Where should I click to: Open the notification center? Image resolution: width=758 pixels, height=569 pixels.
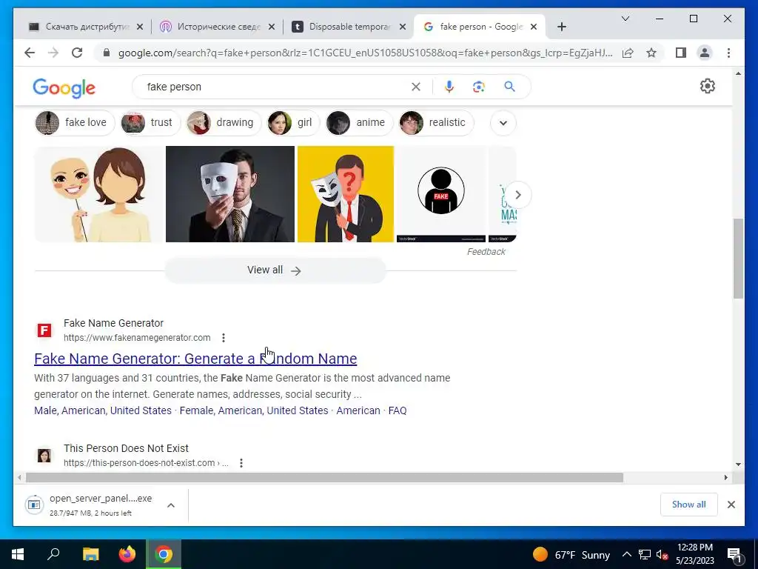coord(734,555)
